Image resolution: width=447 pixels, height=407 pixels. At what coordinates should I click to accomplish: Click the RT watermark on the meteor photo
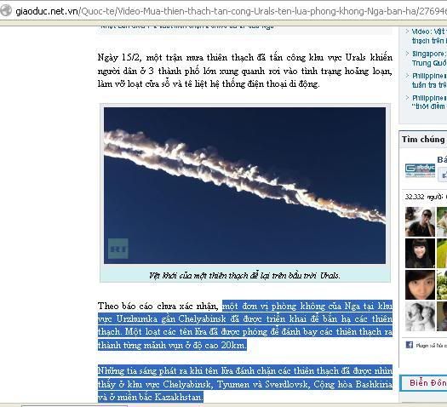[x=118, y=249]
